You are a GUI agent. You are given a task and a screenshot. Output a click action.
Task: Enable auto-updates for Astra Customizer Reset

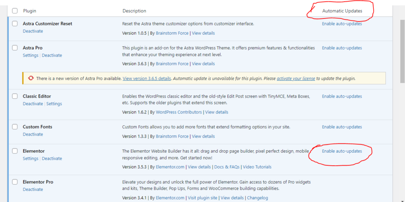(342, 24)
